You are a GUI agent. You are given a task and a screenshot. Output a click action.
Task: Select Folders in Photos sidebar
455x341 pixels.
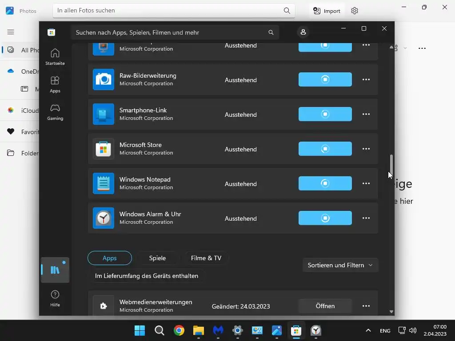[x=20, y=153]
